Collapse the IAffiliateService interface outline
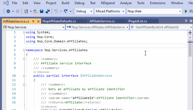193x110 pixels. tap(24, 76)
